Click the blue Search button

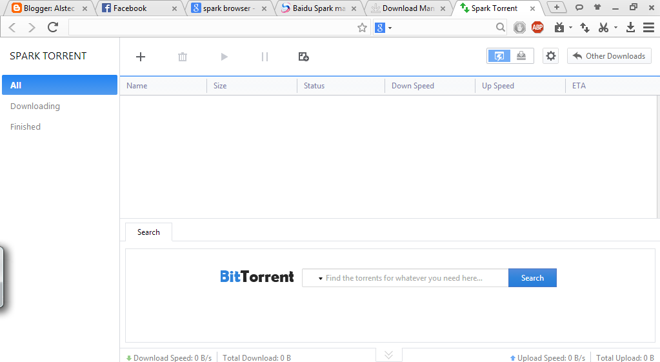532,278
